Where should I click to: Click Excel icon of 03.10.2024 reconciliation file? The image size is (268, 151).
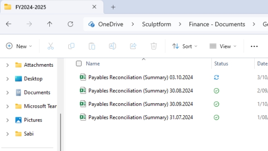click(83, 77)
